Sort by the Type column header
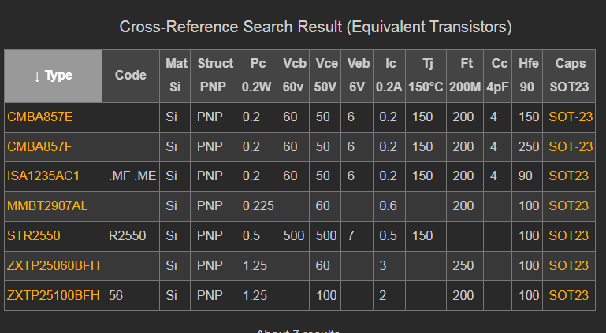 click(53, 76)
